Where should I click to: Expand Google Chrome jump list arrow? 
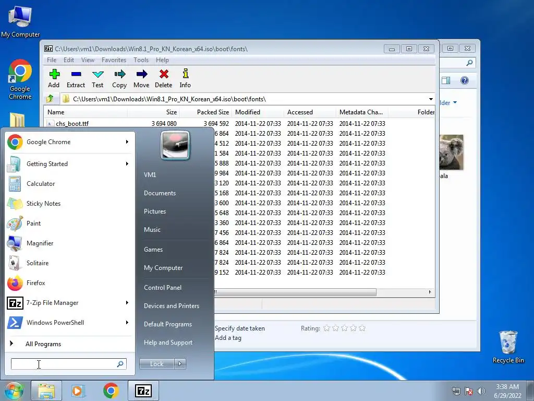click(x=127, y=142)
